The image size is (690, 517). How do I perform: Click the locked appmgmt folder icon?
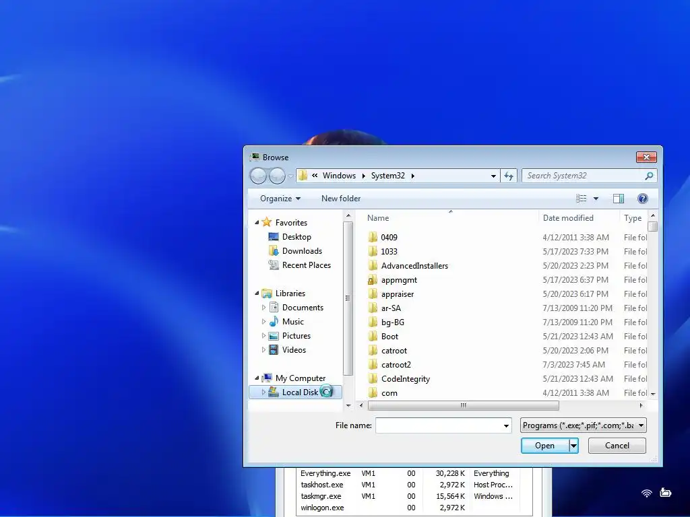click(x=373, y=280)
